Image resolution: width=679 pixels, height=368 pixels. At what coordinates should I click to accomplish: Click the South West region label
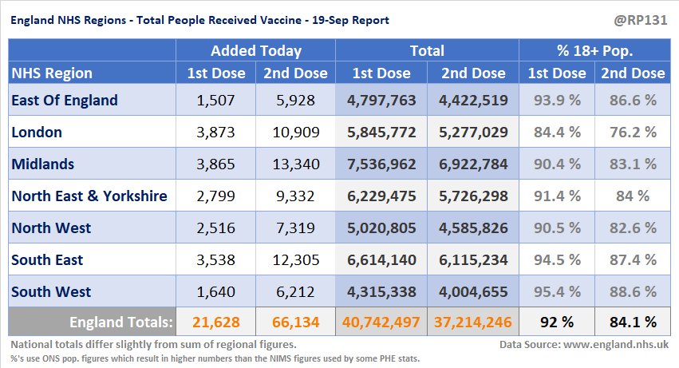(x=51, y=292)
